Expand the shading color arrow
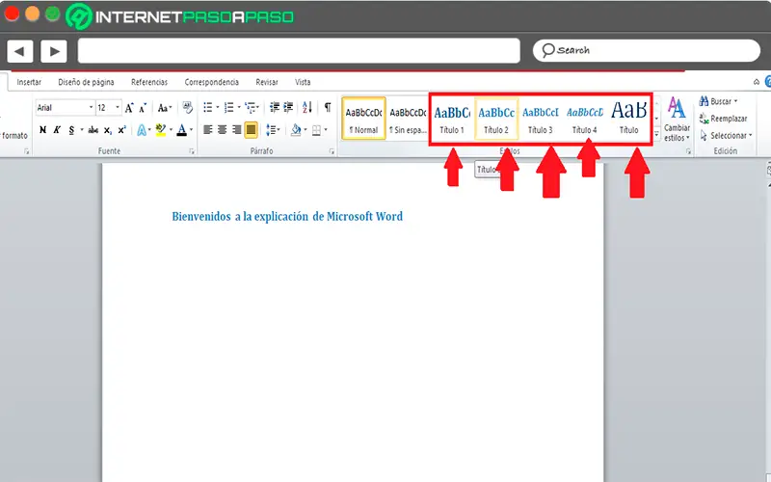This screenshot has width=771, height=482. pyautogui.click(x=306, y=130)
